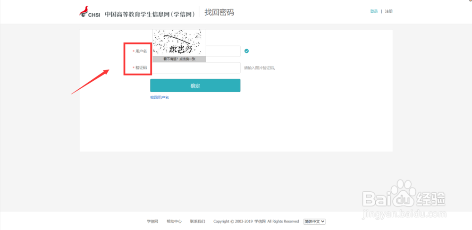Click the 用户名 username input field
472x230 pixels.
point(195,51)
